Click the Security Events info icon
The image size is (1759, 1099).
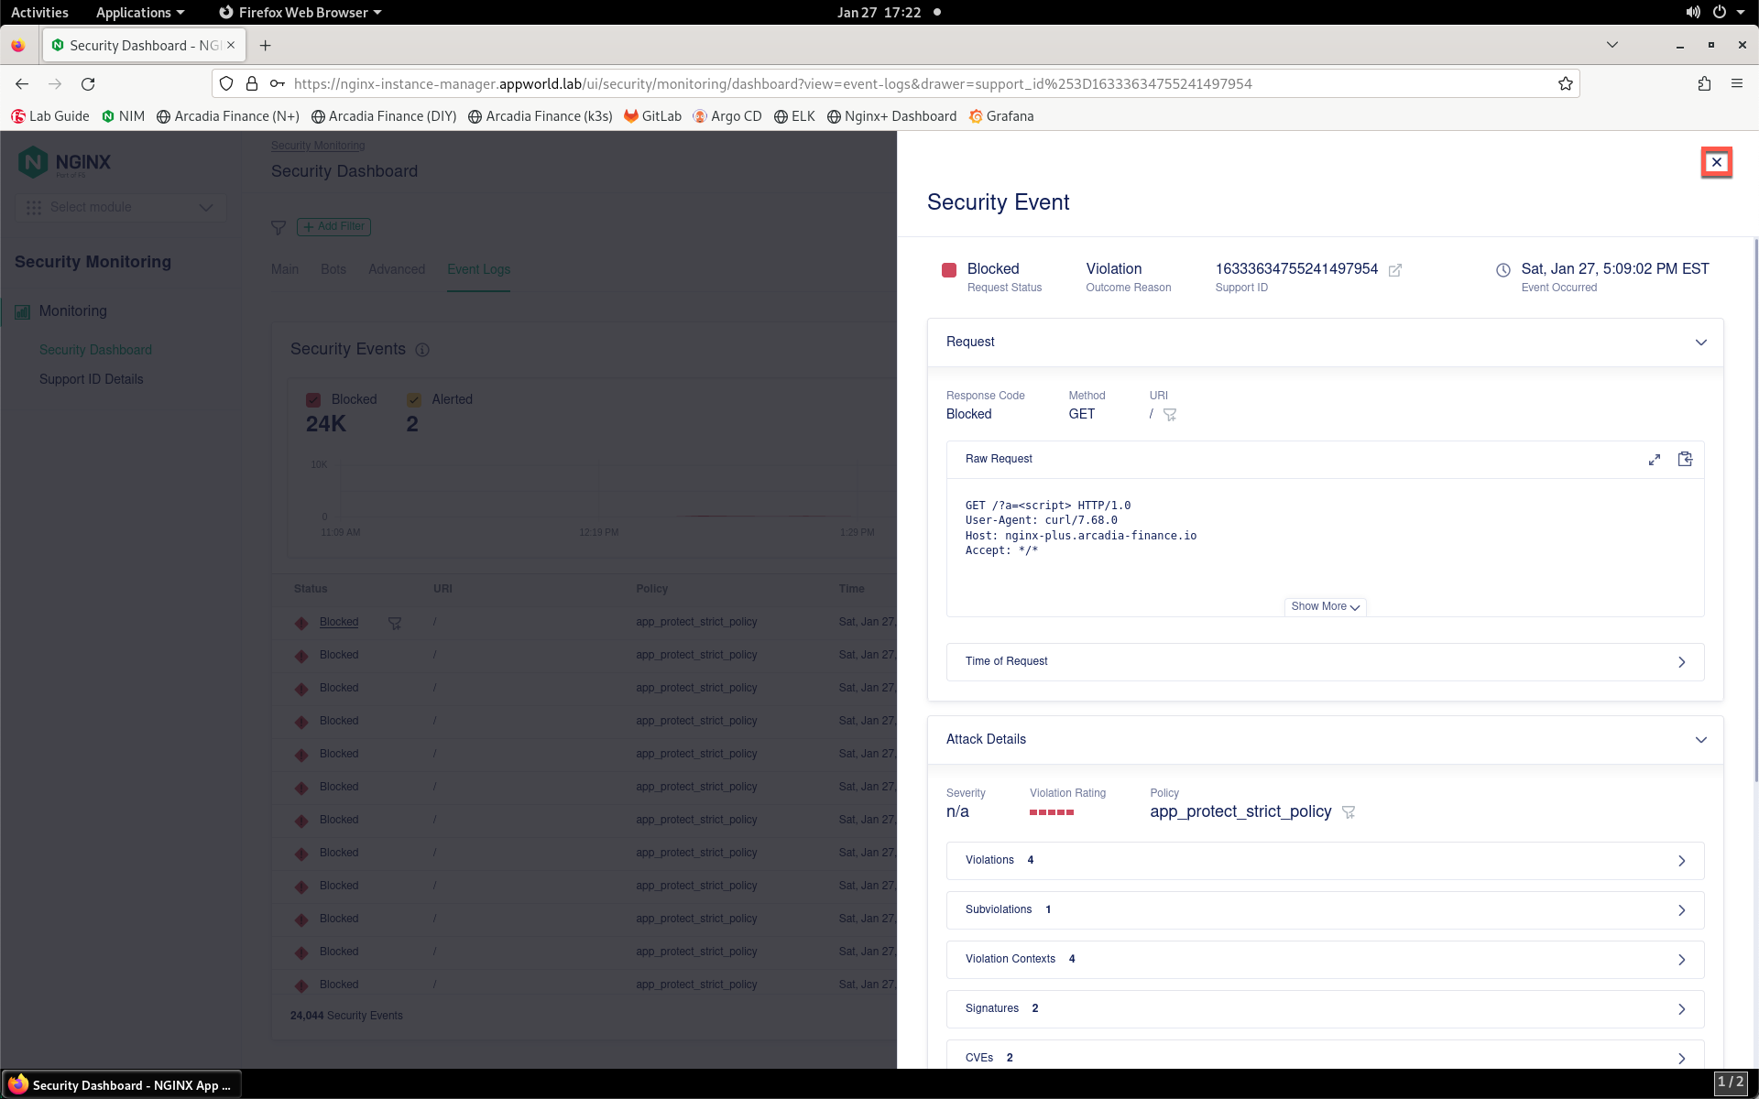[x=422, y=350]
